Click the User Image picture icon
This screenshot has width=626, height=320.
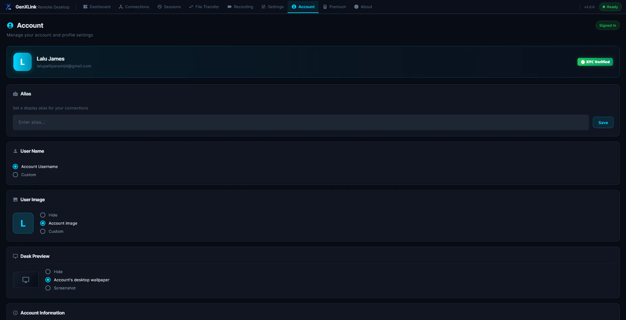click(x=15, y=200)
